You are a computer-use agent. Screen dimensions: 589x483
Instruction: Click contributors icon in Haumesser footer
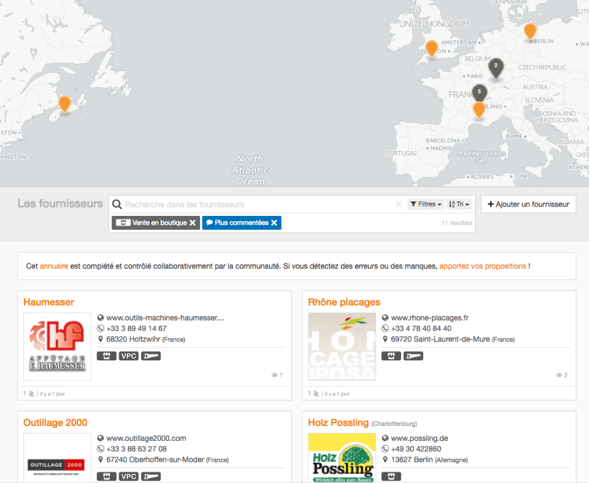pos(32,394)
